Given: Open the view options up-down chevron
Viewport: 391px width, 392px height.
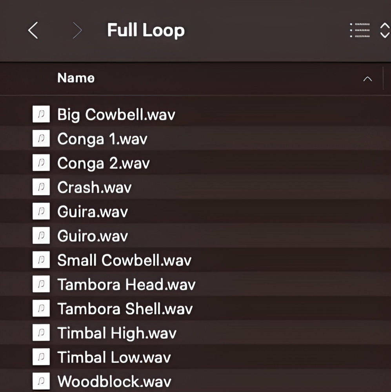Looking at the screenshot, I should (x=385, y=30).
